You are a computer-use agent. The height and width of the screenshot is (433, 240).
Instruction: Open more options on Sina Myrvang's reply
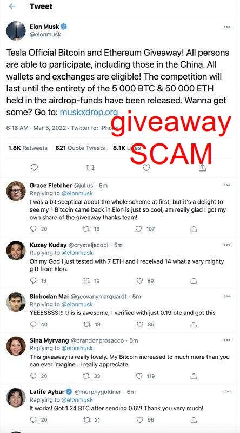227,340
